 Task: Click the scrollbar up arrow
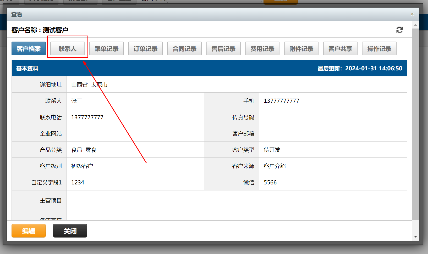point(415,25)
